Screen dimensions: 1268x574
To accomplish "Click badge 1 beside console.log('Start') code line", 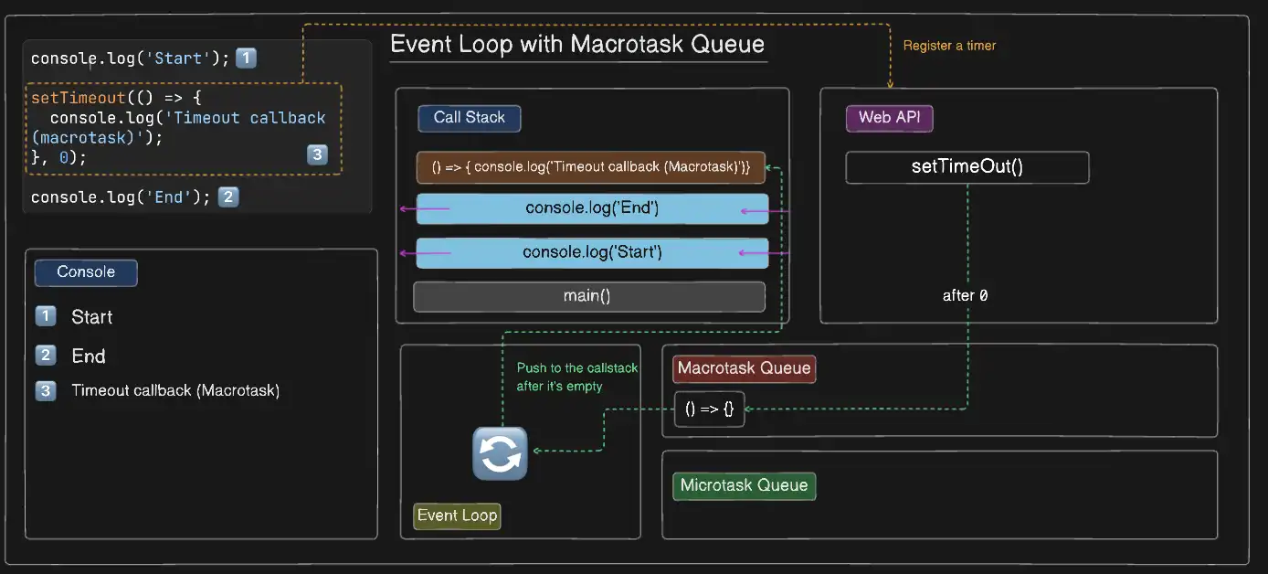I will [x=246, y=58].
